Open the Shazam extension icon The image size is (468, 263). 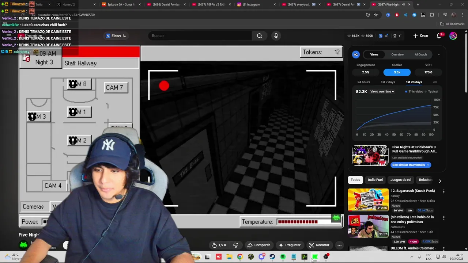tap(414, 15)
